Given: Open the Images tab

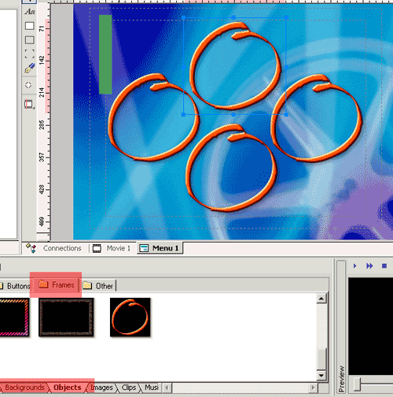Looking at the screenshot, I should tap(101, 388).
